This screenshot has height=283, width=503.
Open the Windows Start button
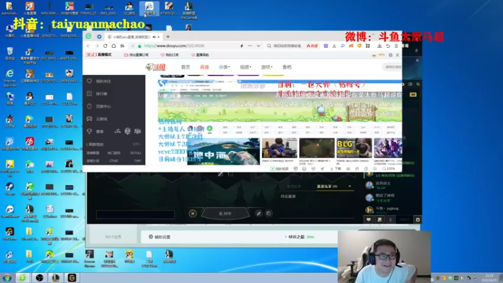(x=7, y=278)
